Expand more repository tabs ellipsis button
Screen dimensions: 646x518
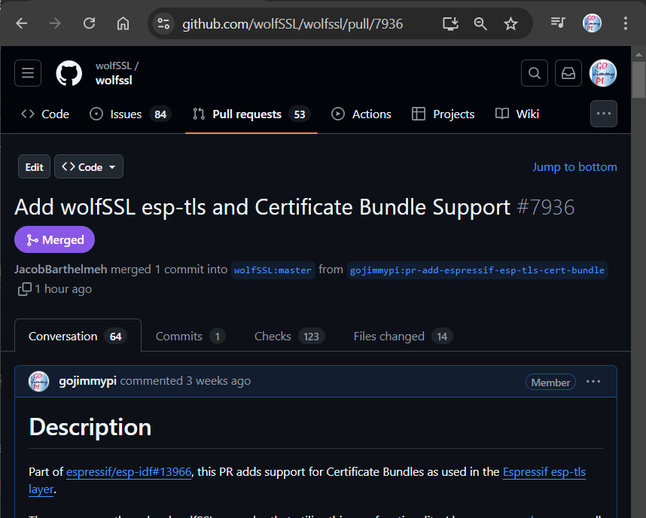click(604, 114)
